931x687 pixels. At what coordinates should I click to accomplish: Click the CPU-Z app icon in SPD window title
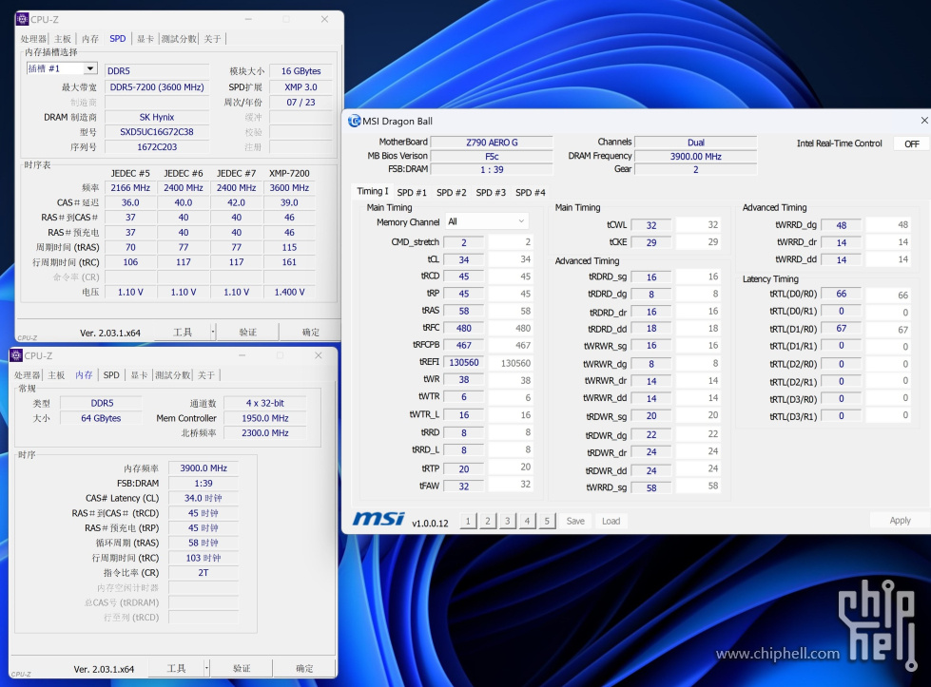pyautogui.click(x=23, y=19)
